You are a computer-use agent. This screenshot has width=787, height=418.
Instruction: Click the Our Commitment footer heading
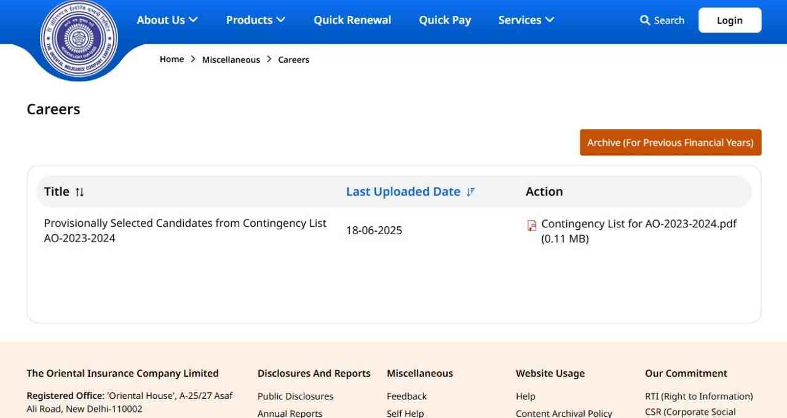point(686,373)
